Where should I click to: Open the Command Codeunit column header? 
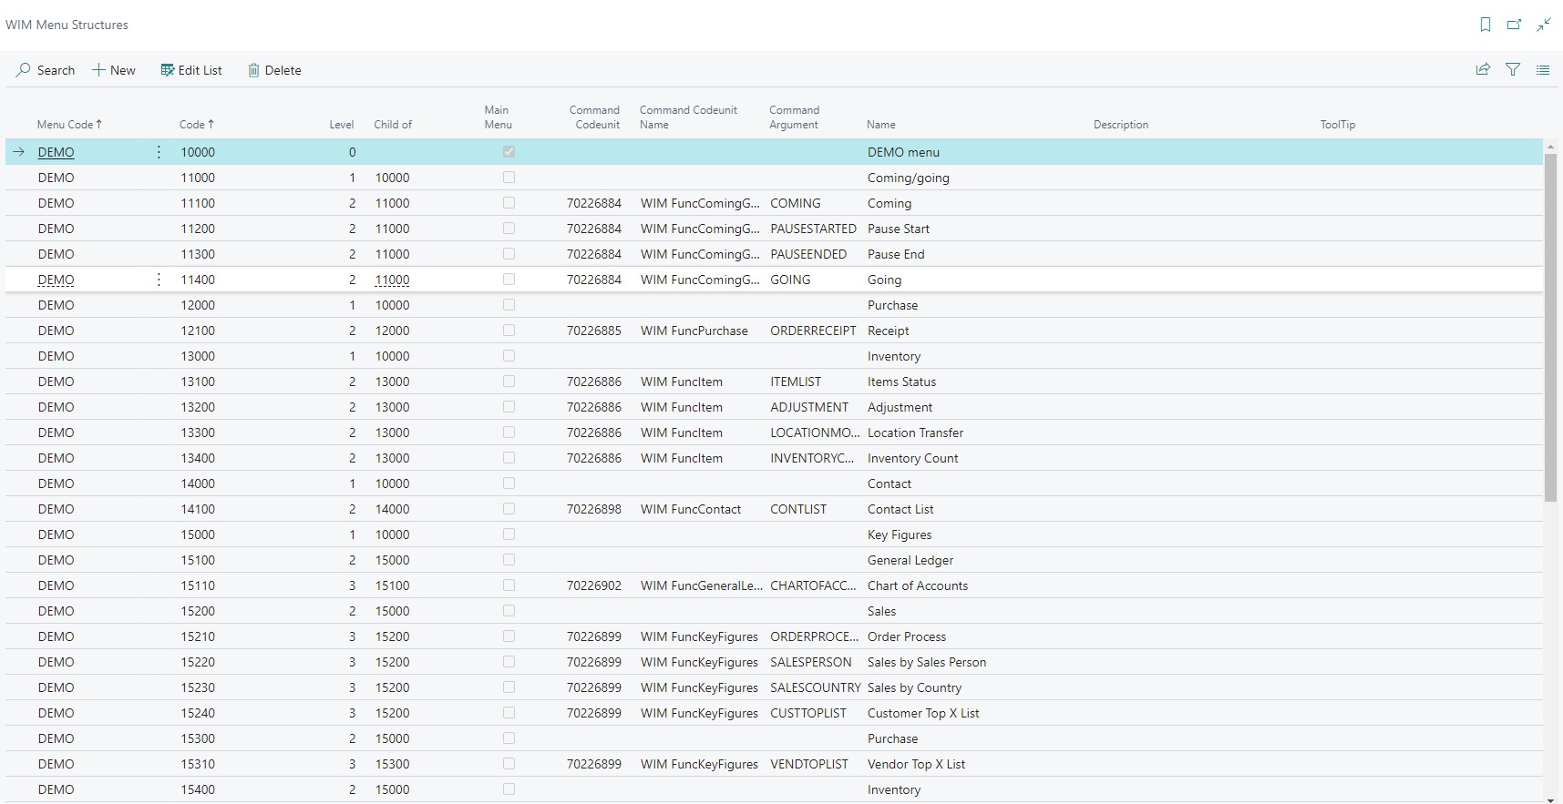(x=594, y=117)
